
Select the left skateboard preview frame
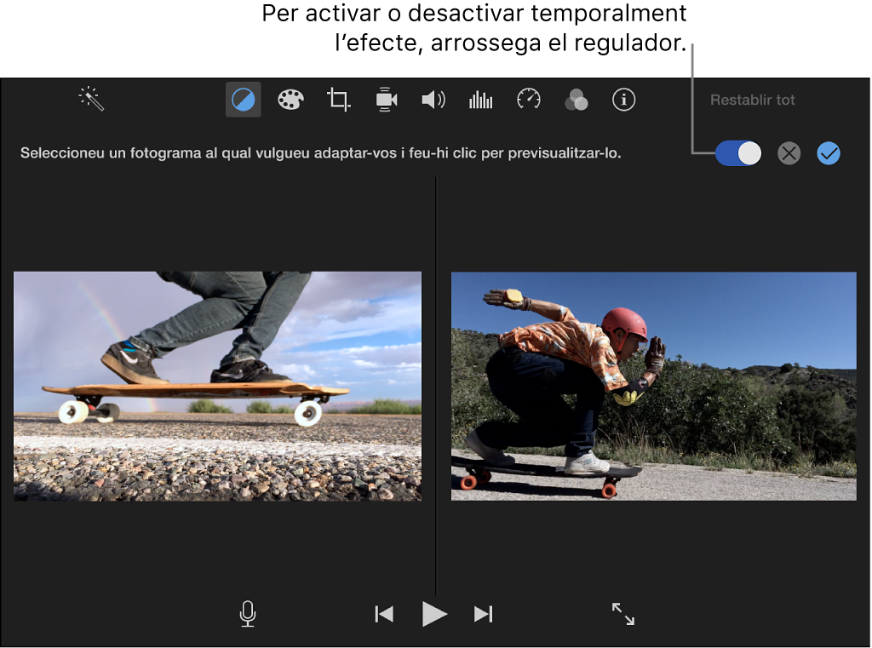click(217, 385)
